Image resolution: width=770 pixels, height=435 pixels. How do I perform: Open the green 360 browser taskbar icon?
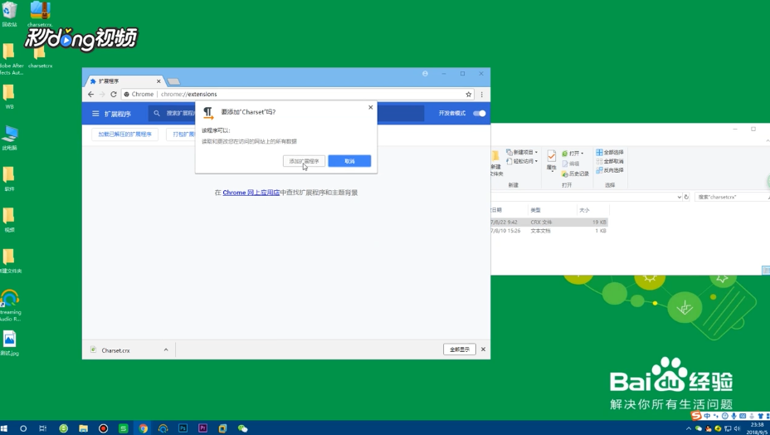tap(63, 428)
